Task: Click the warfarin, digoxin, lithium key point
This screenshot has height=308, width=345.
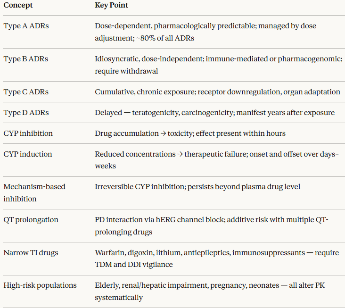Action: 217,258
